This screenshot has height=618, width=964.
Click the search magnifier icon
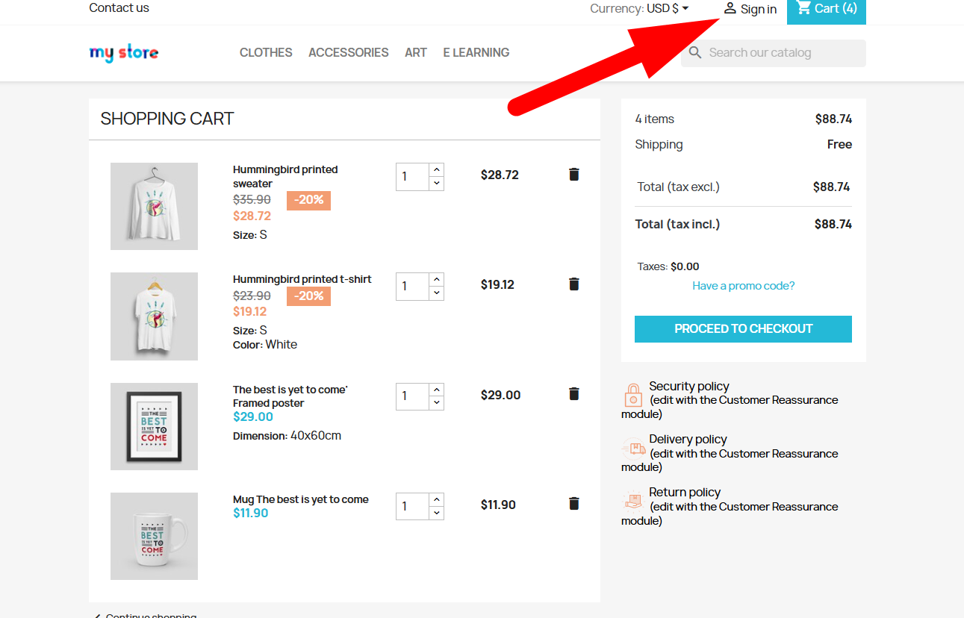pyautogui.click(x=695, y=53)
